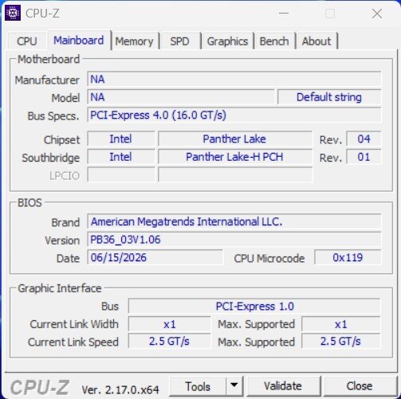
Task: Click the Tools button
Action: [198, 386]
